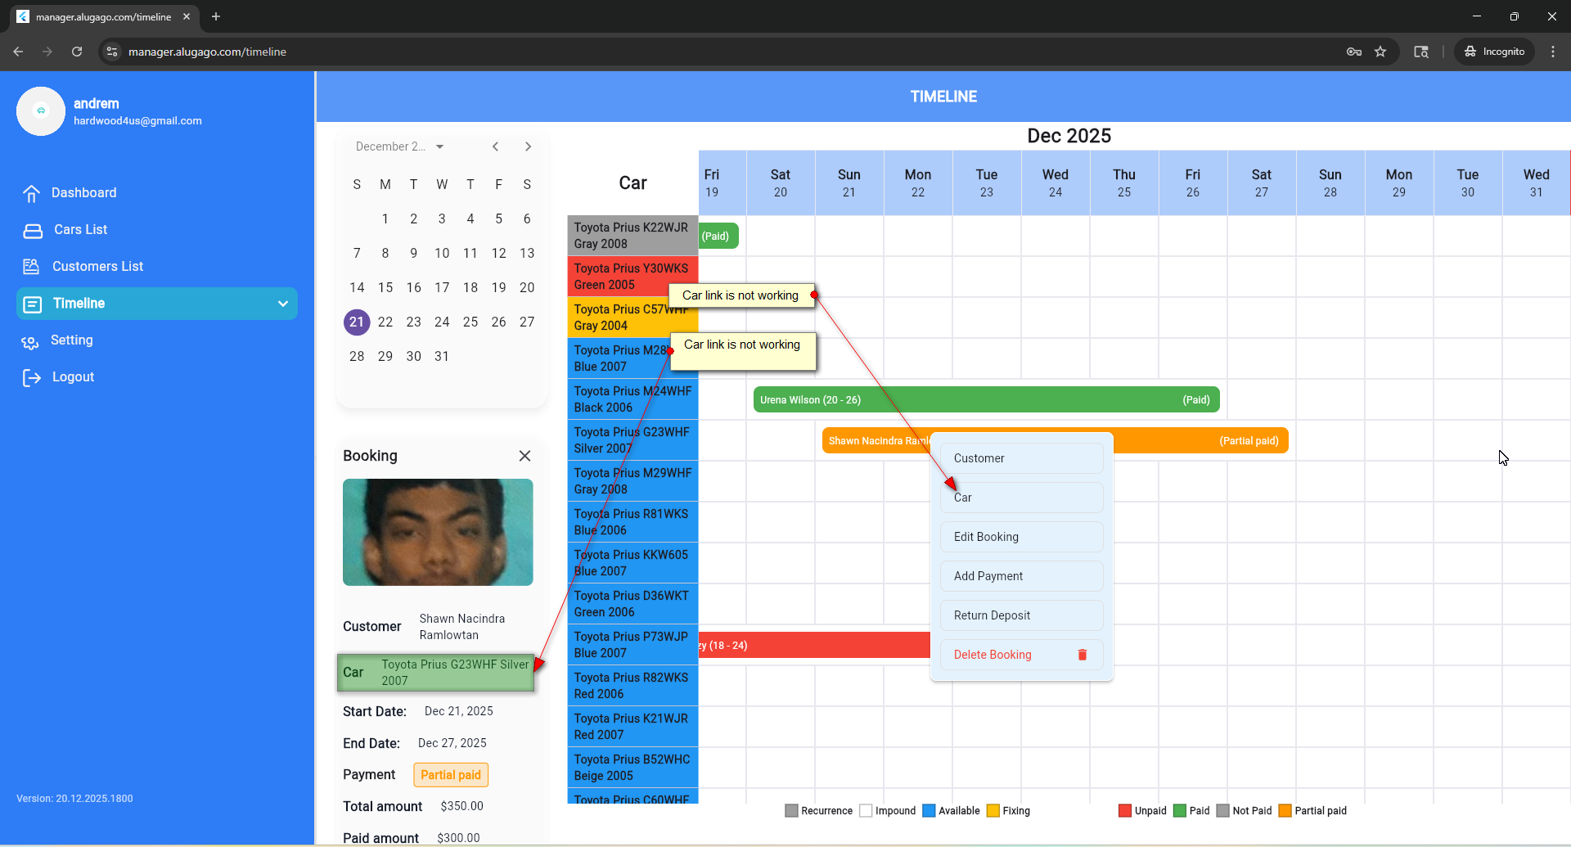Click the Dashboard home icon

point(31,193)
